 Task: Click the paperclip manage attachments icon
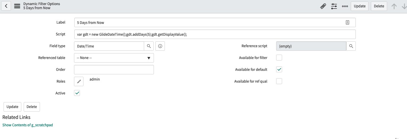click(323, 6)
